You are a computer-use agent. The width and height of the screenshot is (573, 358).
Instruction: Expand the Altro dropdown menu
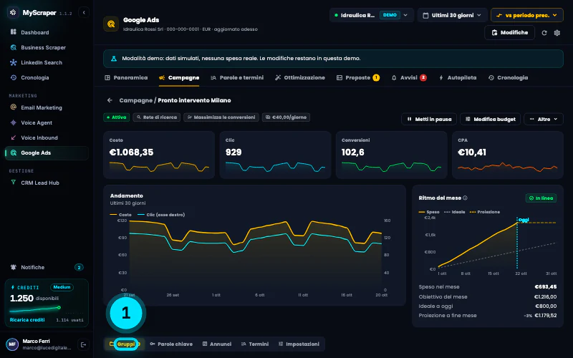click(x=544, y=119)
